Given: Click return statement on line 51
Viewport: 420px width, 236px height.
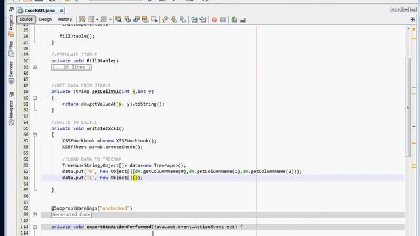Looking at the screenshot, I should (x=114, y=104).
